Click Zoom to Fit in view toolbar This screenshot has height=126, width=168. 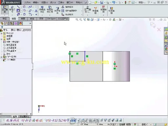point(77,20)
